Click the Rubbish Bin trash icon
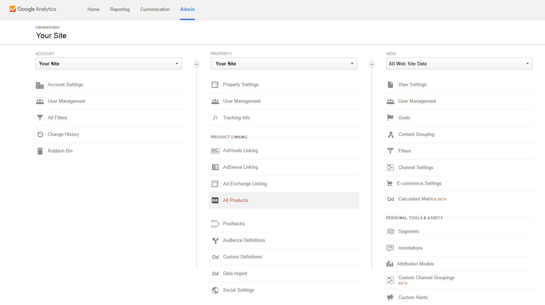The image size is (545, 305). pyautogui.click(x=40, y=151)
